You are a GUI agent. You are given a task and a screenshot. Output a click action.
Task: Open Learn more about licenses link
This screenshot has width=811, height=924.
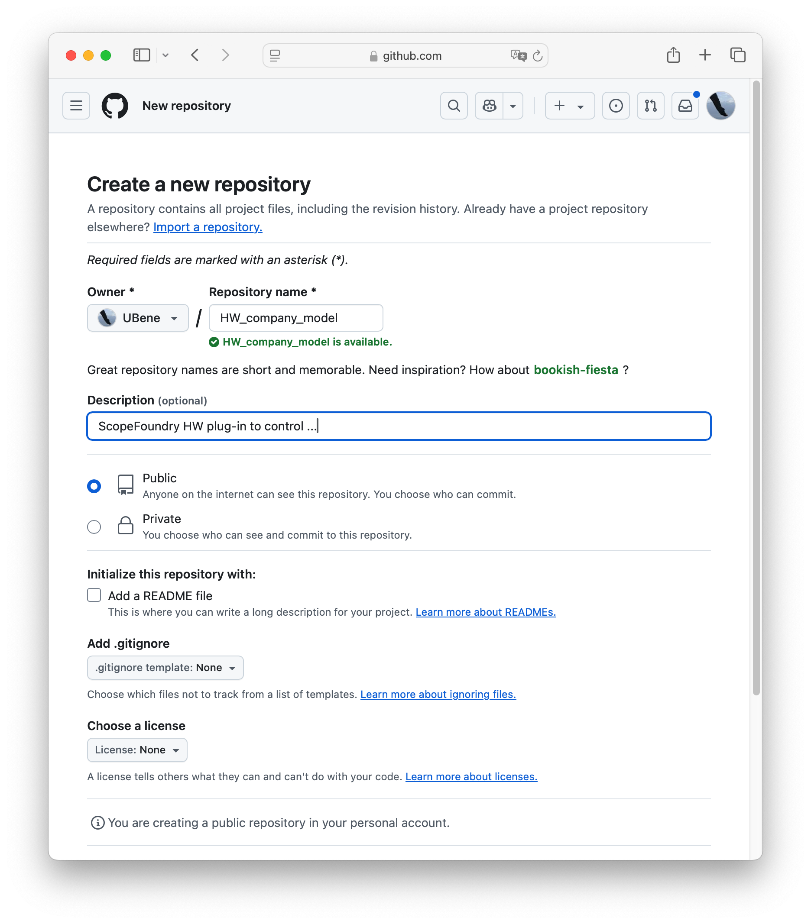coord(471,776)
